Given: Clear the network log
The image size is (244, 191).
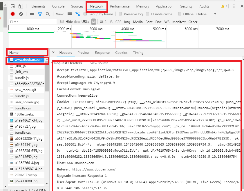Looking at the screenshot, I should click(21, 14).
